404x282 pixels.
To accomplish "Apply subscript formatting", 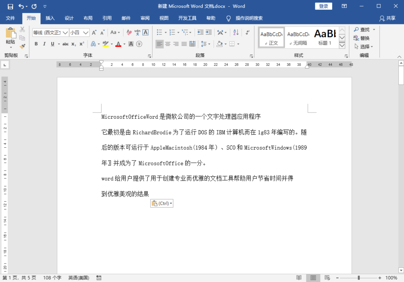I will tap(74, 44).
